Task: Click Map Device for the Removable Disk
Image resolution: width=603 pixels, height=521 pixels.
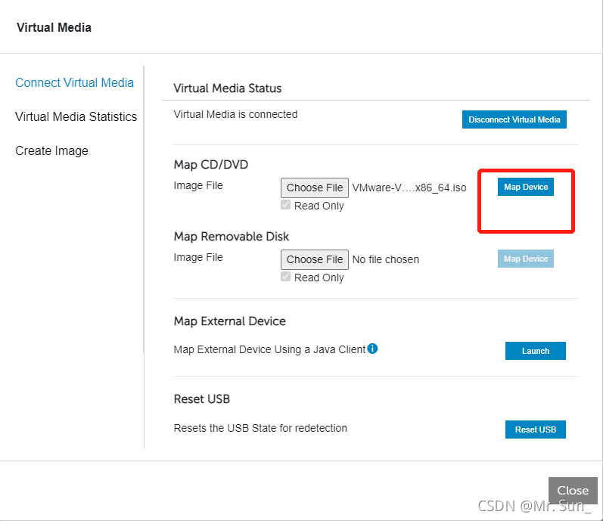Action: click(526, 259)
